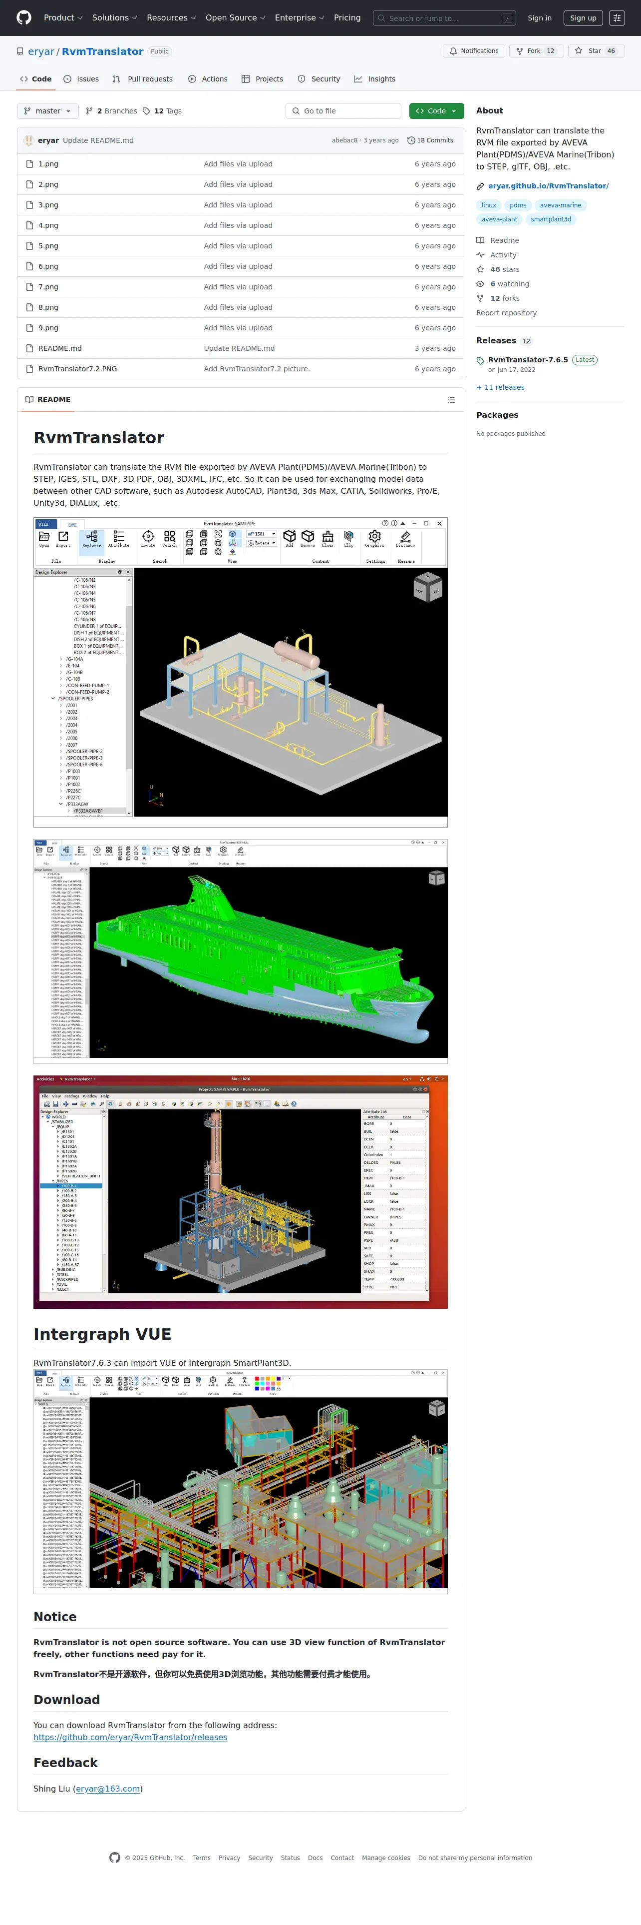Open the Enterprise dropdown

tap(299, 18)
